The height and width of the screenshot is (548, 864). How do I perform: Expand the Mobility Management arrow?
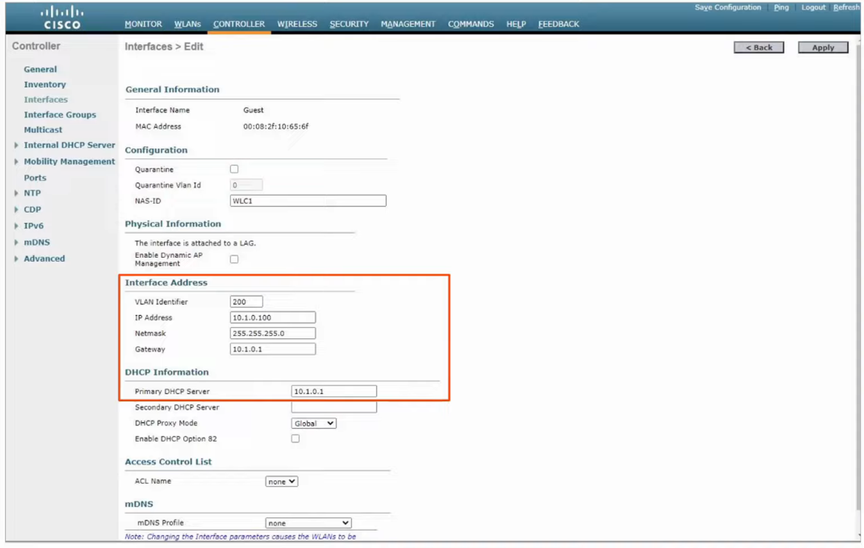point(16,162)
